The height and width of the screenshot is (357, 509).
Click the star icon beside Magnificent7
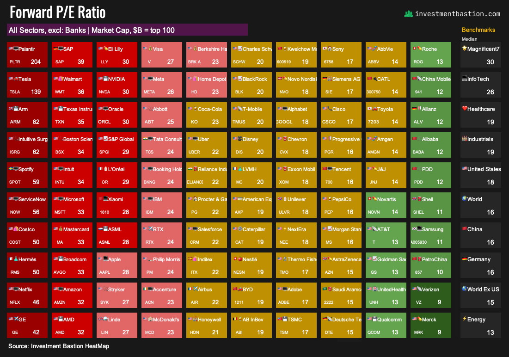coord(465,49)
